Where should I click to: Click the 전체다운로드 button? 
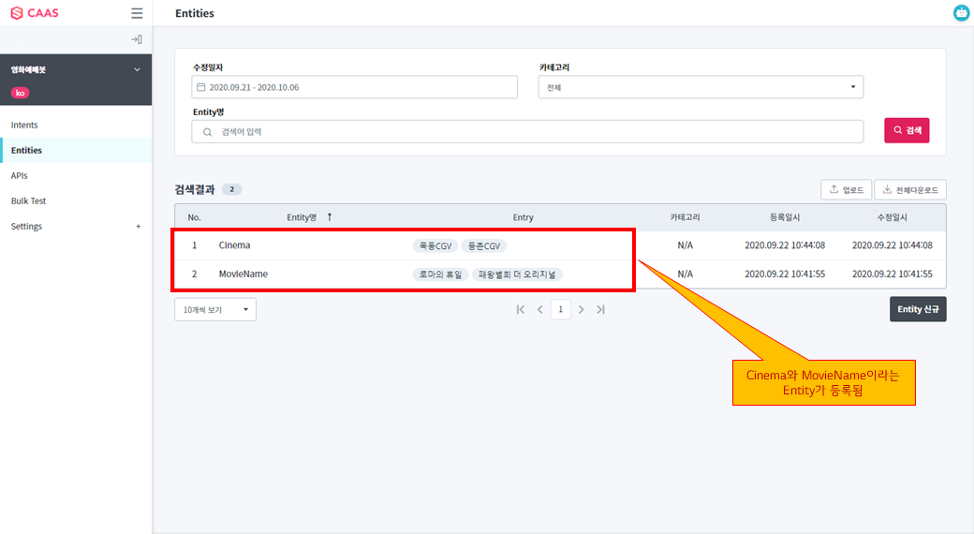(910, 190)
